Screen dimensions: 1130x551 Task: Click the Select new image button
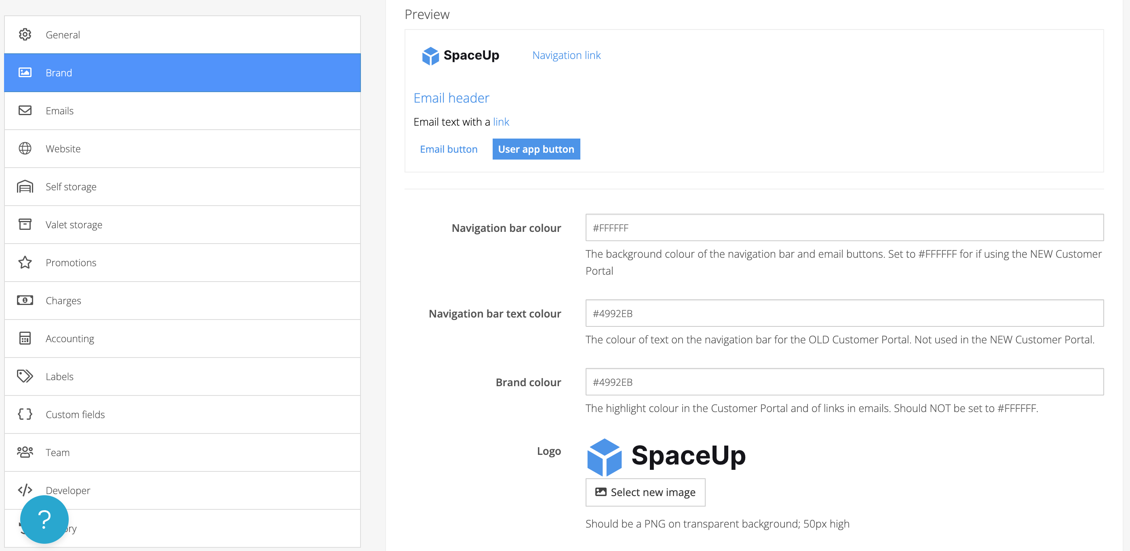(645, 492)
